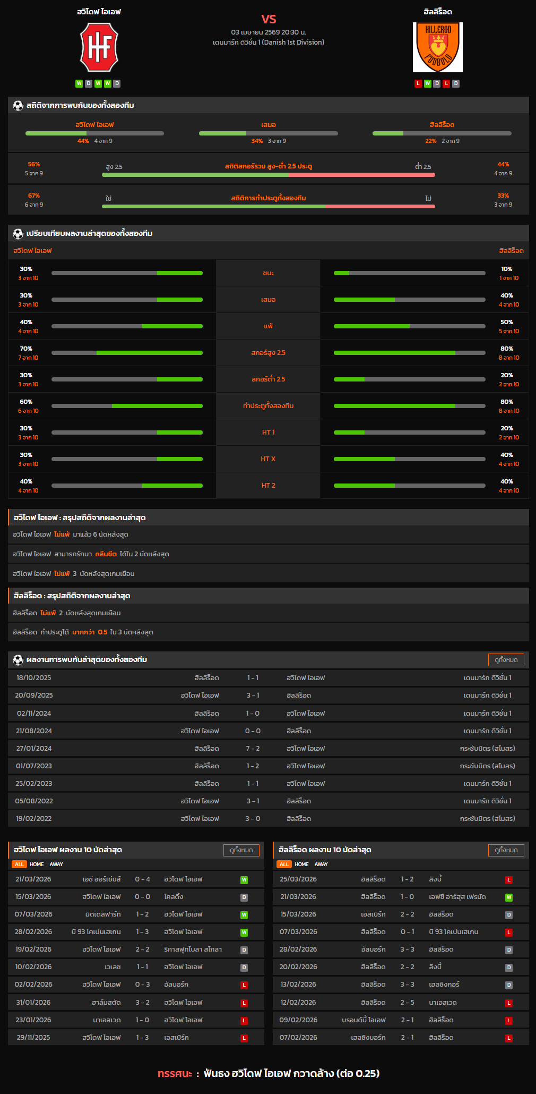Click soccer ball icon beside head-to-head stats header
The width and height of the screenshot is (536, 1094).
(18, 105)
